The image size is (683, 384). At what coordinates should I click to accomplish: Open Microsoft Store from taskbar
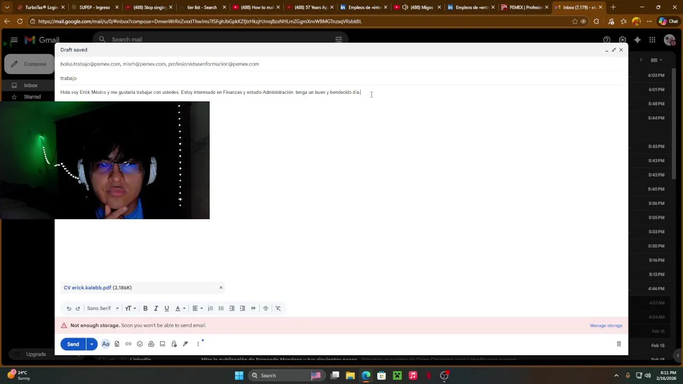click(x=382, y=375)
